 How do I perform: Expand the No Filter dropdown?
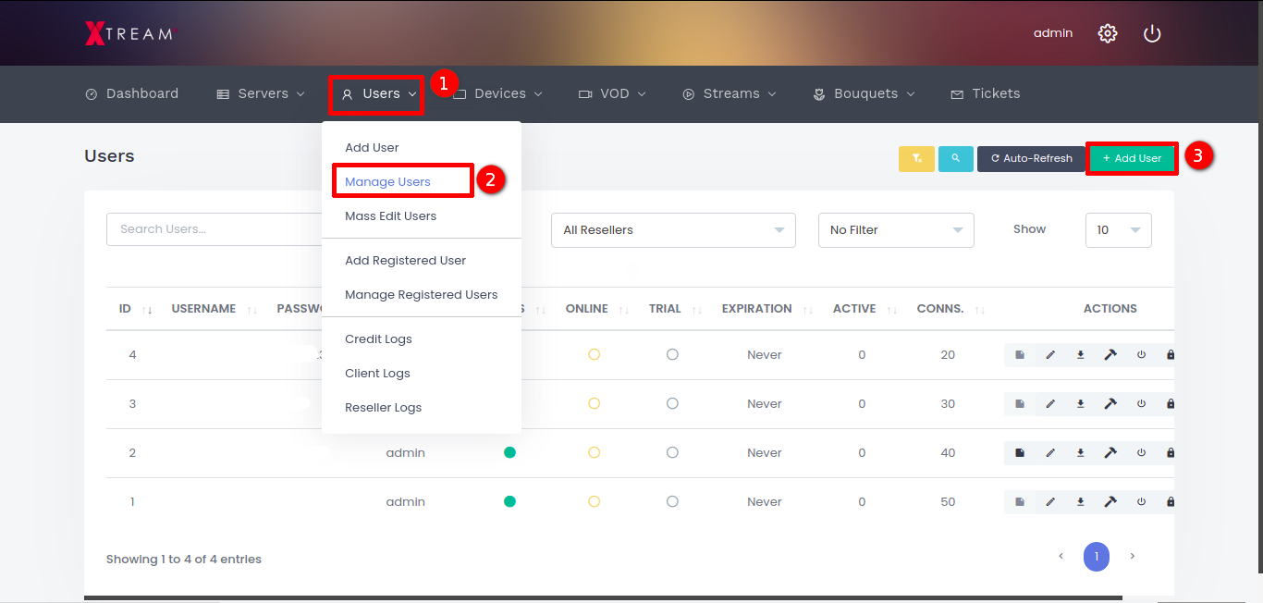(896, 230)
